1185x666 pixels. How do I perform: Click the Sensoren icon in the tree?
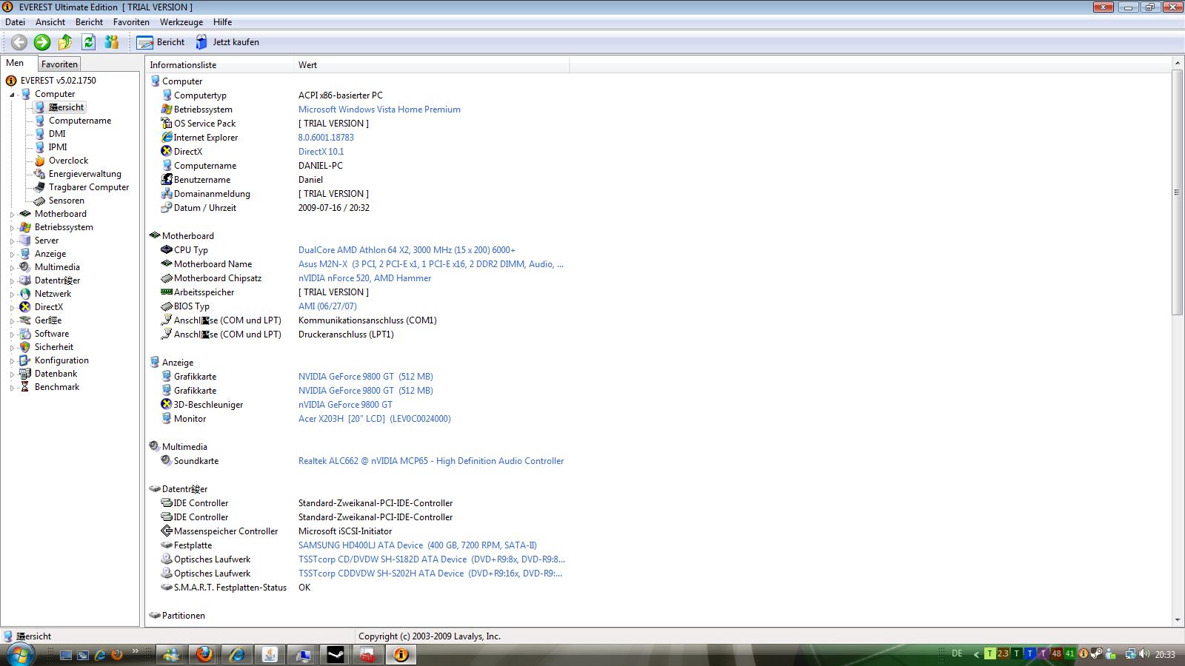pos(39,201)
